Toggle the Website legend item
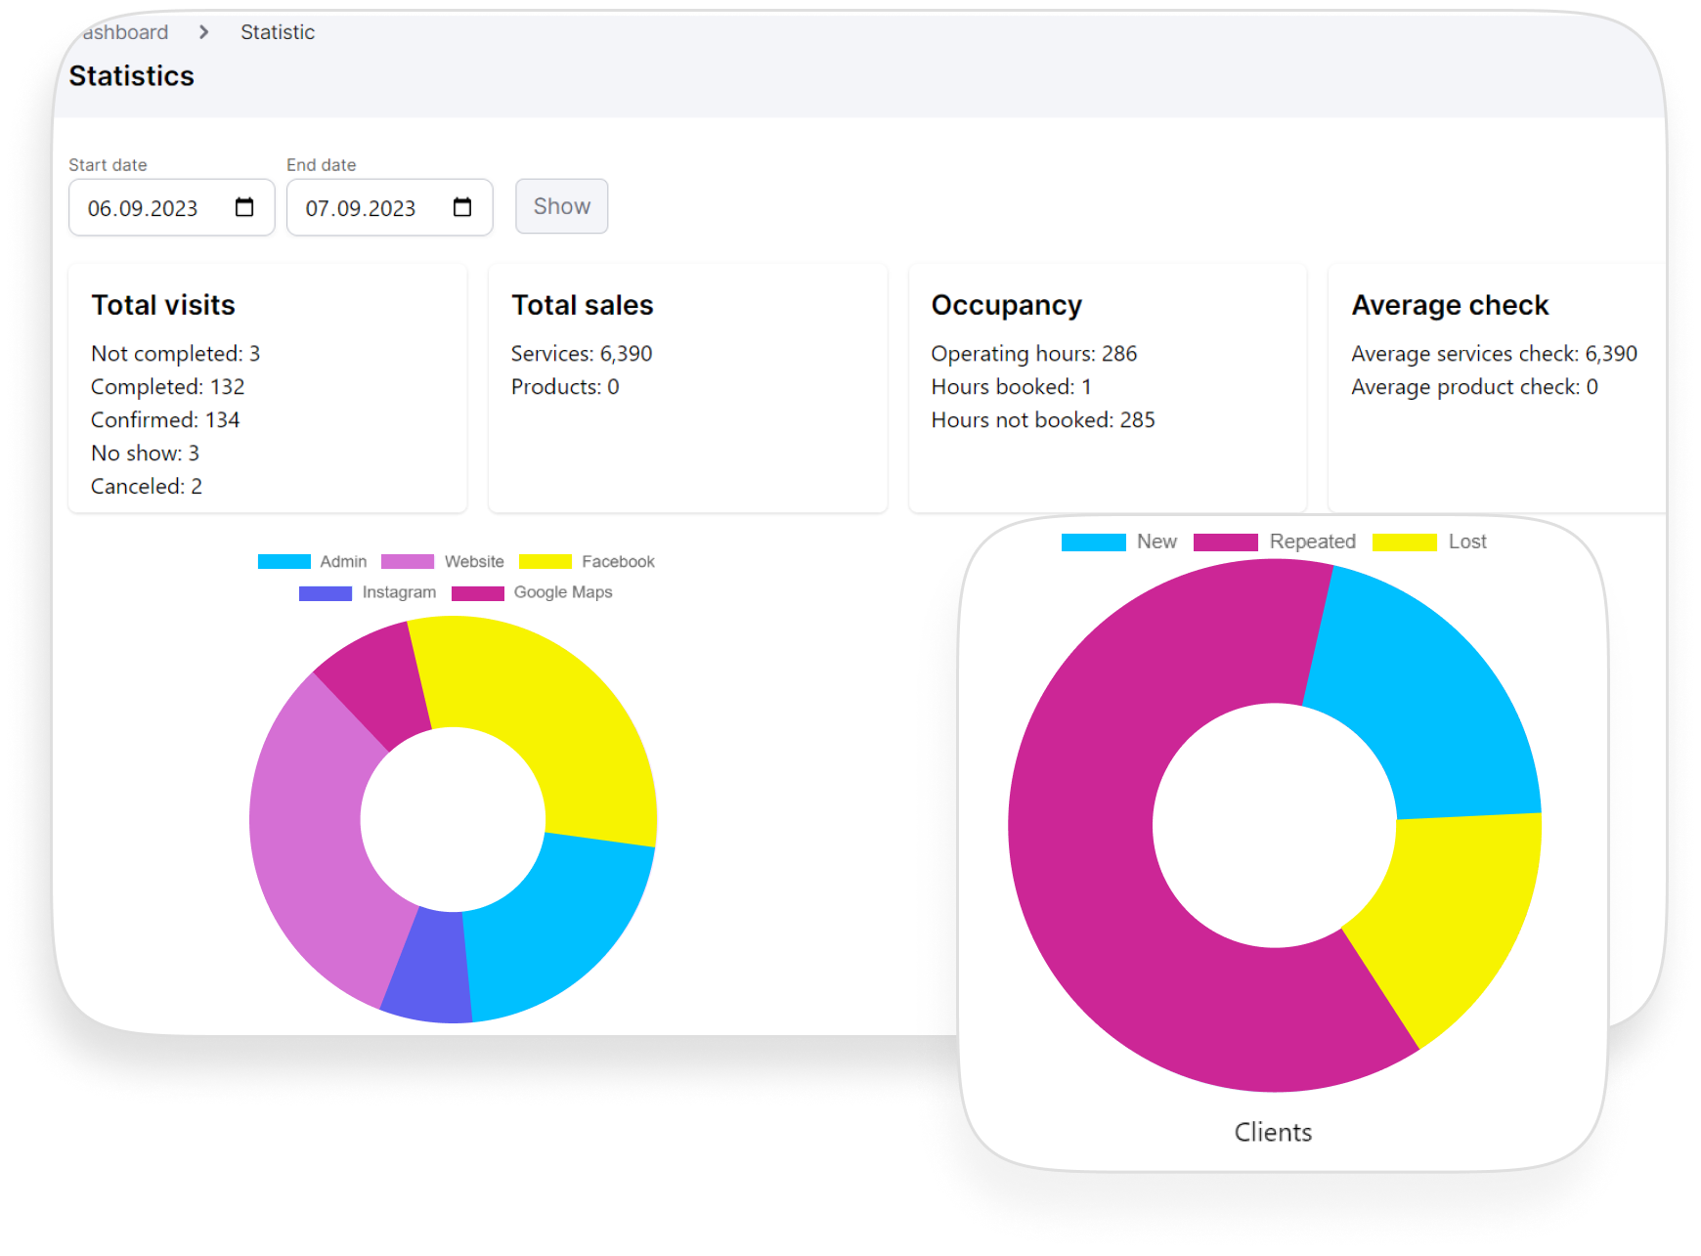The image size is (1701, 1256). click(x=442, y=562)
